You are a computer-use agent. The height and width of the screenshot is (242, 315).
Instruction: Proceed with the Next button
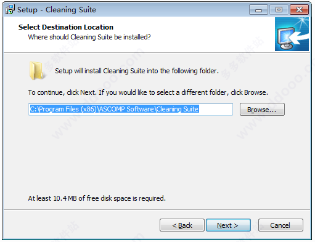click(228, 225)
